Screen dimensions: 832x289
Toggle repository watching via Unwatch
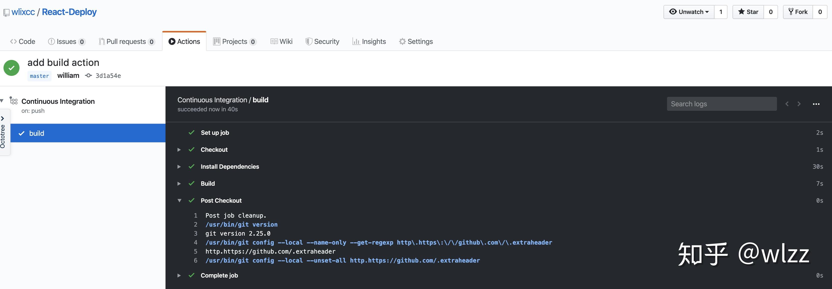688,12
